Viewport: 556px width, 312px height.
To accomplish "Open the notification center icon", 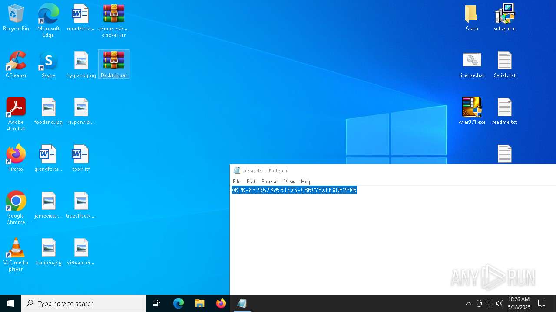I will [542, 303].
